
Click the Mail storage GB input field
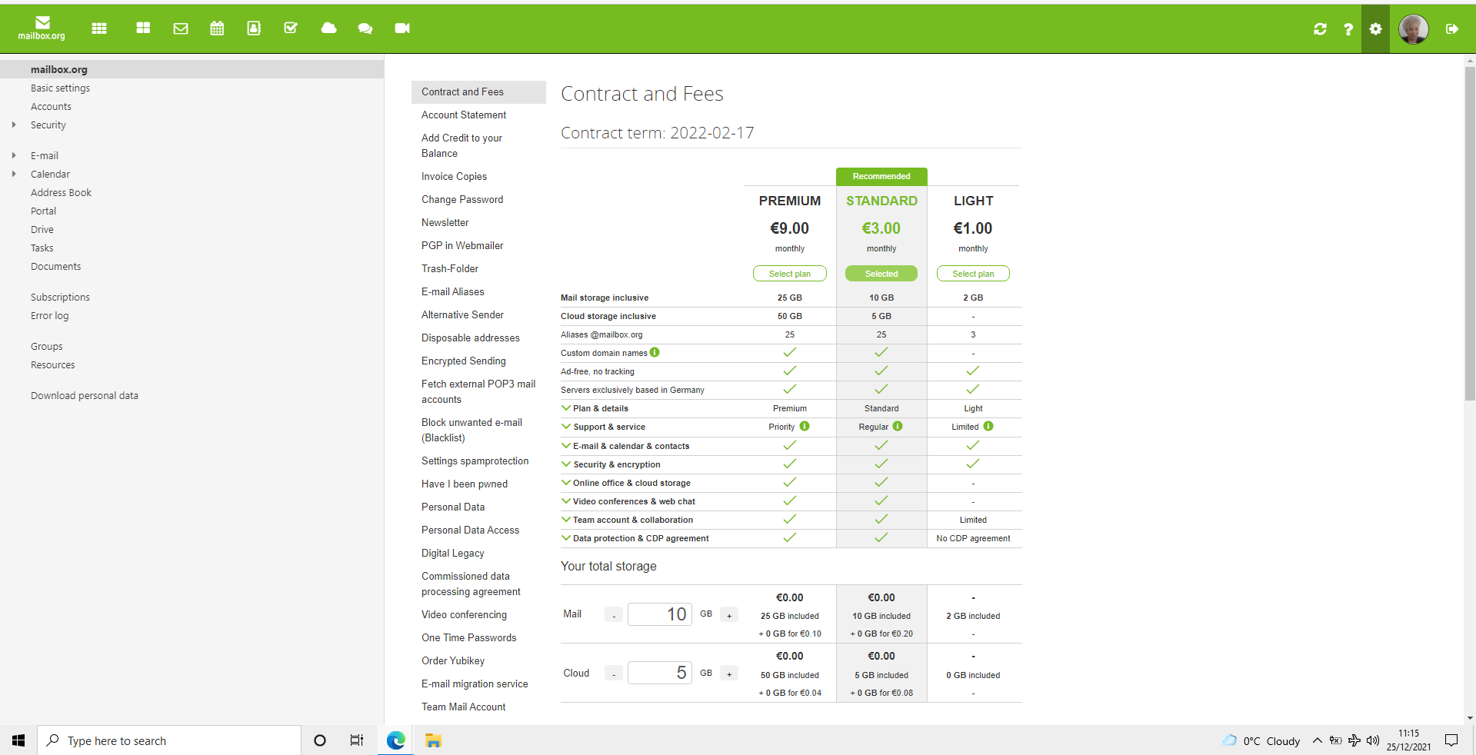(x=660, y=614)
